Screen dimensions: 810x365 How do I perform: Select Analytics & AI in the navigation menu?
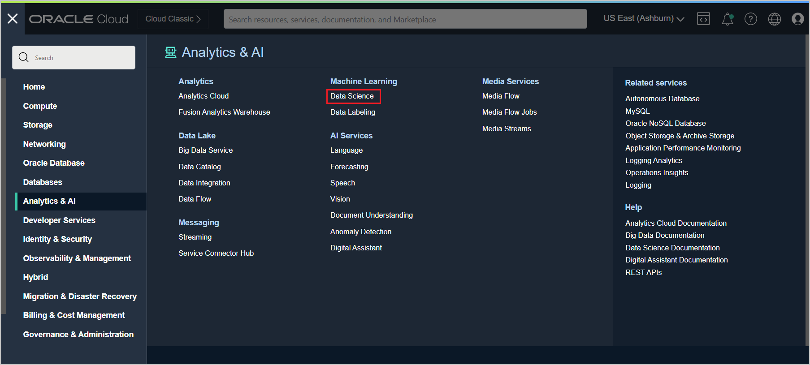coord(81,202)
